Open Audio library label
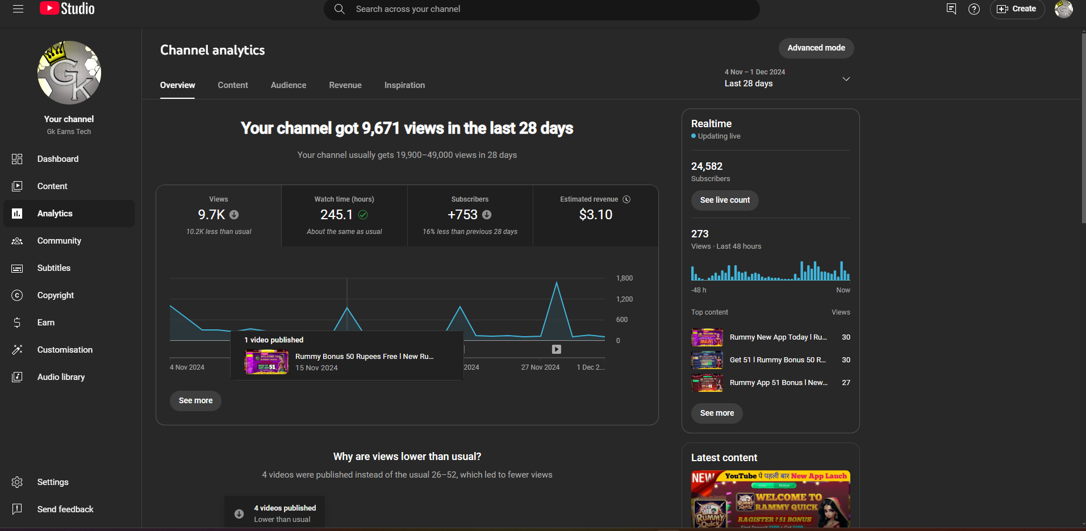Viewport: 1086px width, 531px height. (61, 377)
